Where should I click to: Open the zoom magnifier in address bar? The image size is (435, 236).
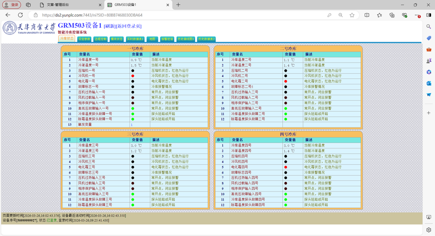point(340,15)
